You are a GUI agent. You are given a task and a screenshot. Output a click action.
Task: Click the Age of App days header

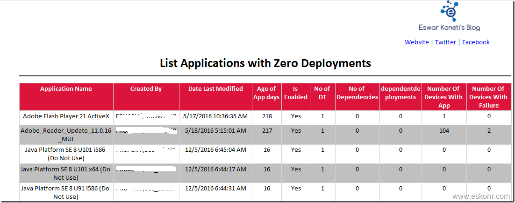point(266,93)
